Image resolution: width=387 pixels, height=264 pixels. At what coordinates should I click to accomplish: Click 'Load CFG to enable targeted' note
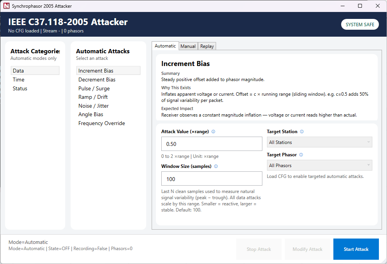point(315,176)
